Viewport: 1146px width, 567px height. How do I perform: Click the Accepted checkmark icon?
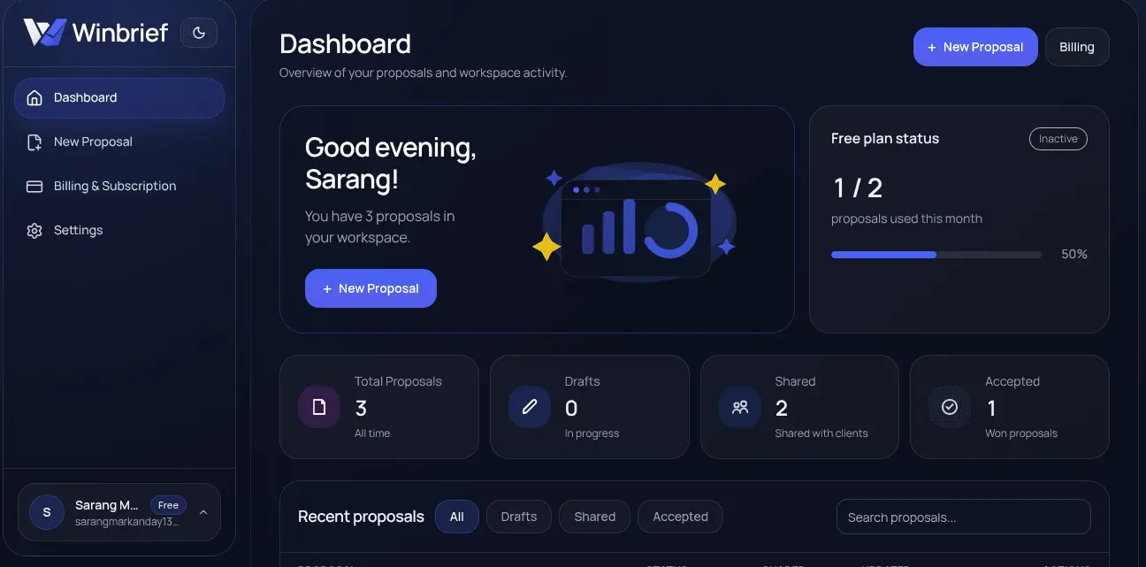(950, 407)
